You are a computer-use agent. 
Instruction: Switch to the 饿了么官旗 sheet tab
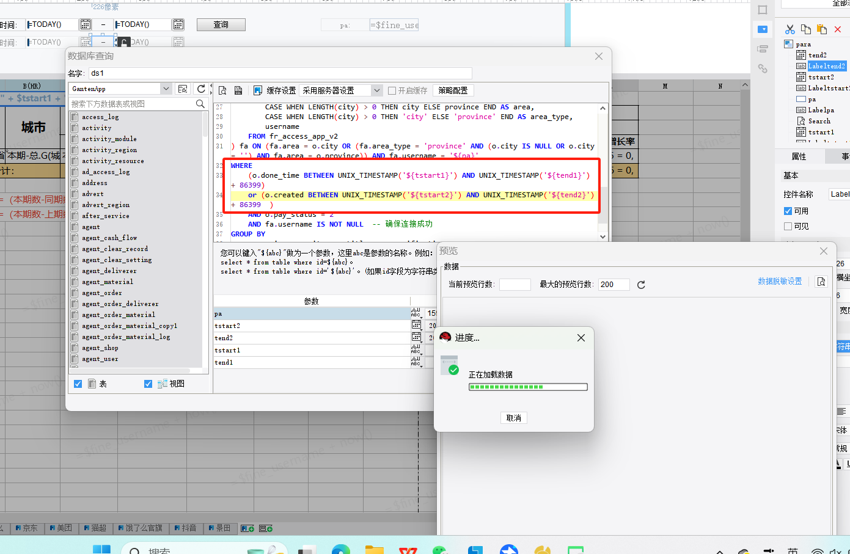(x=140, y=528)
